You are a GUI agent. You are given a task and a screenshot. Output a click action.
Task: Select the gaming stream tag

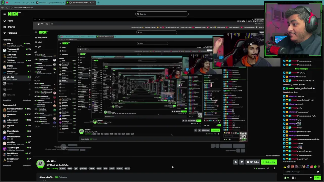tap(83, 168)
